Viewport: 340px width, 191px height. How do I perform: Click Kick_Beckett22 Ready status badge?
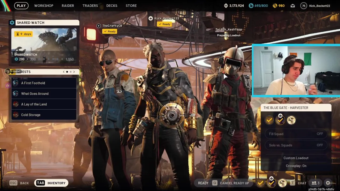[164, 24]
